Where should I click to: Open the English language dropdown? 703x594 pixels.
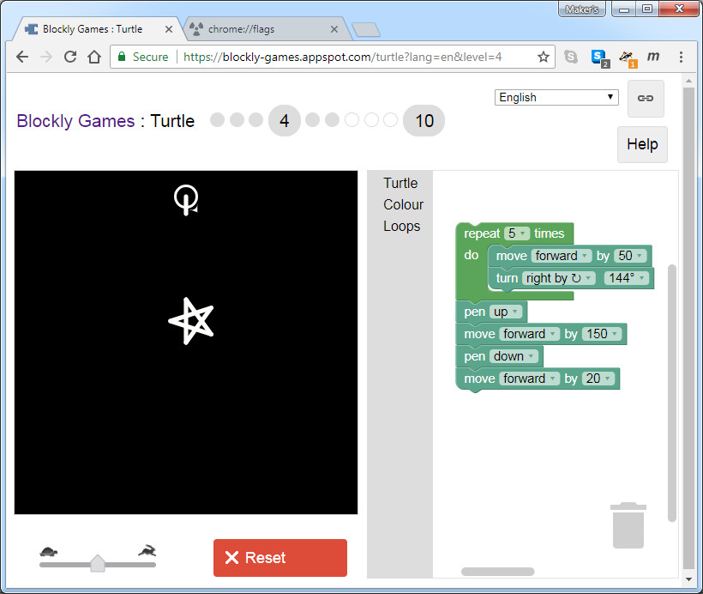(x=556, y=98)
